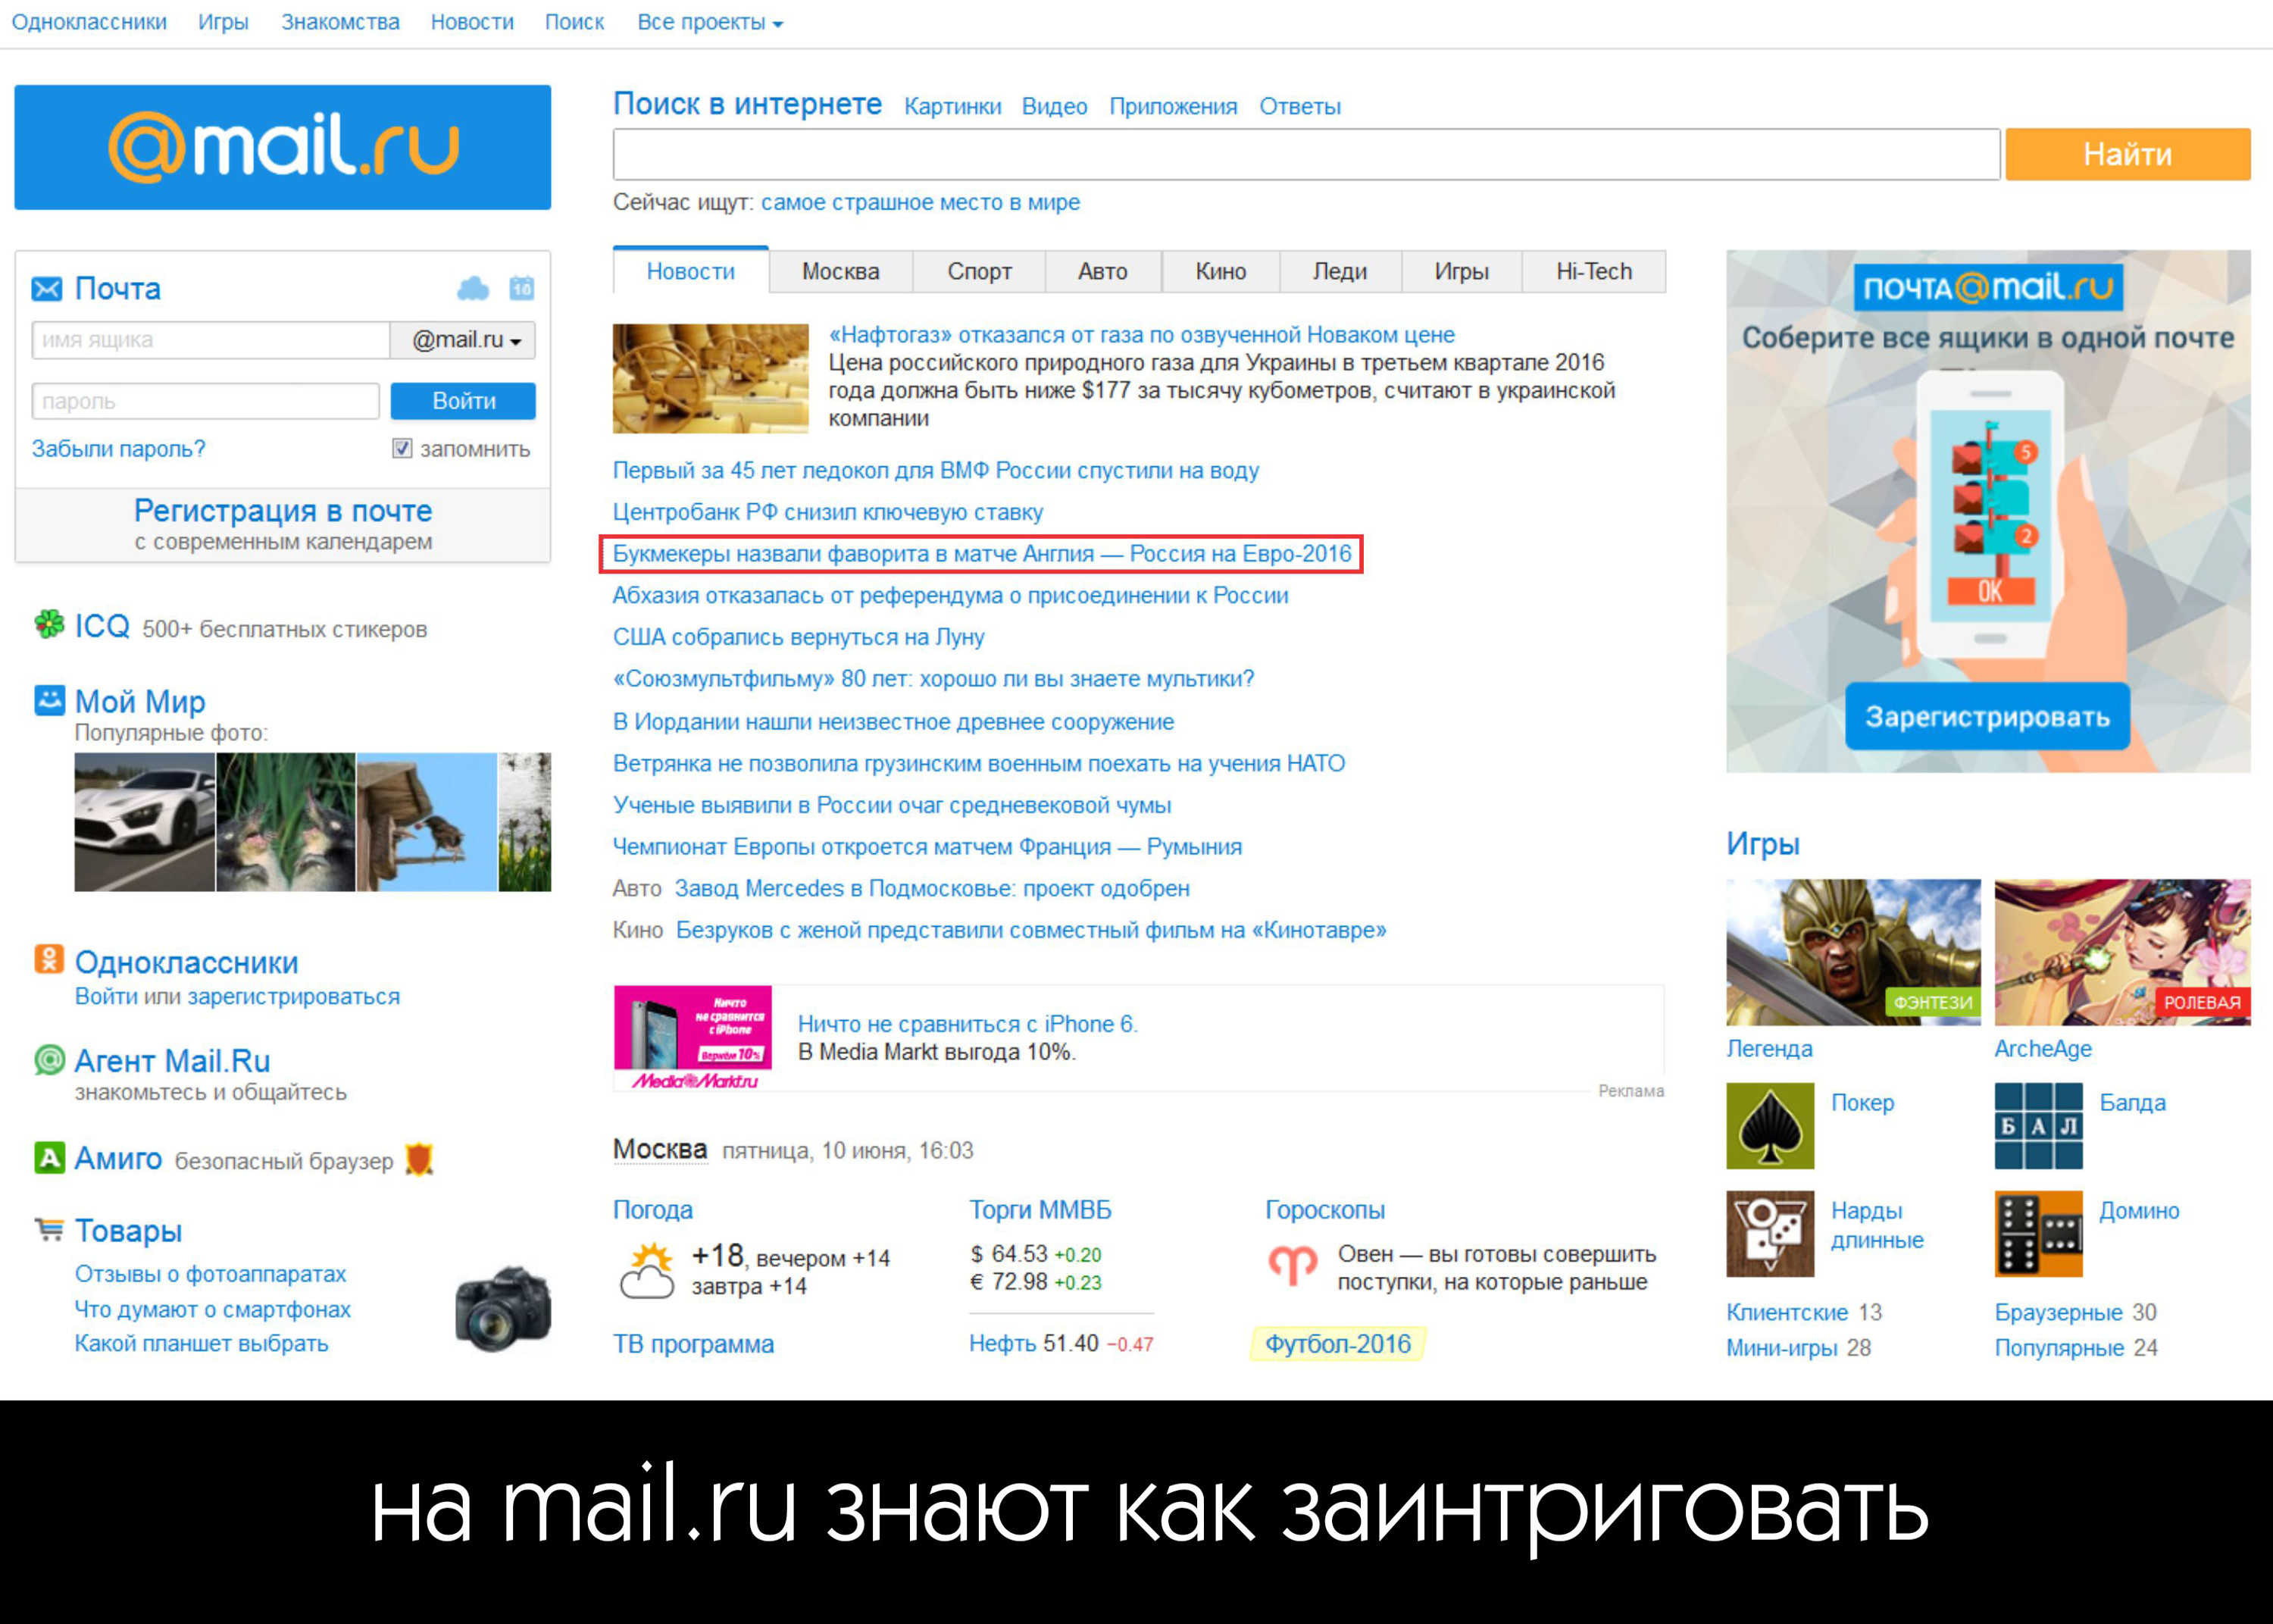Open the Балда game icon
2273x1624 pixels.
click(x=2039, y=1126)
